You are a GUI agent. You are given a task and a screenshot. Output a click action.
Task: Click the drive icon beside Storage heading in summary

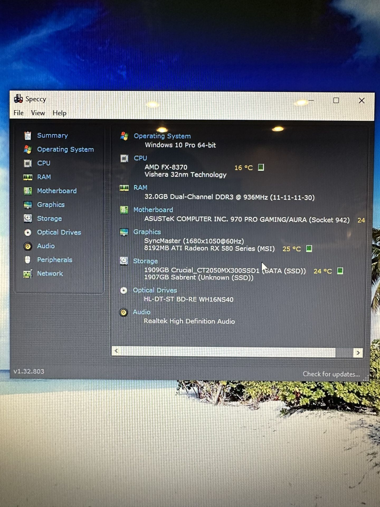pyautogui.click(x=124, y=261)
